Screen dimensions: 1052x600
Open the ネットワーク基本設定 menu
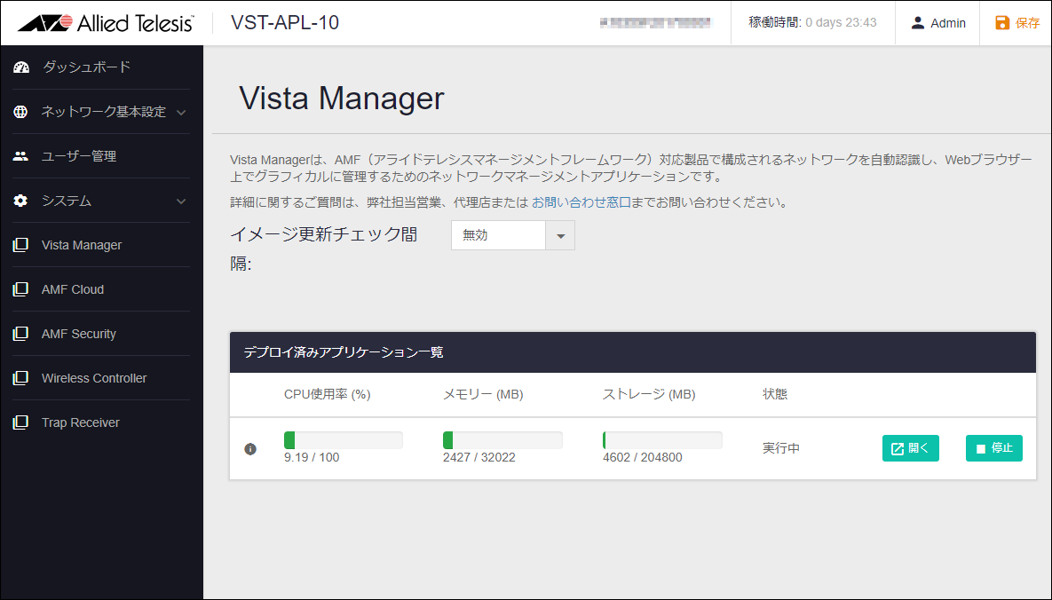coord(103,112)
